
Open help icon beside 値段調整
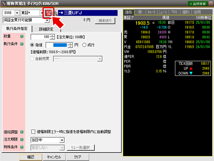click(22, 132)
